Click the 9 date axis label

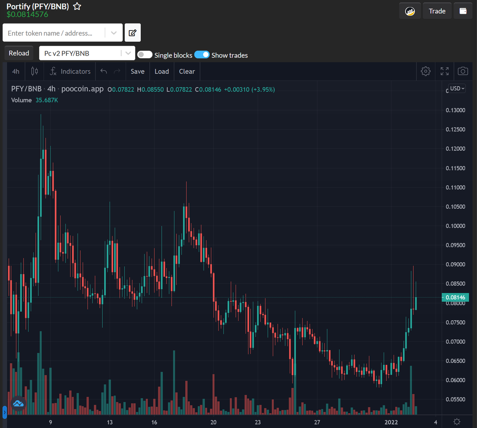click(x=50, y=422)
